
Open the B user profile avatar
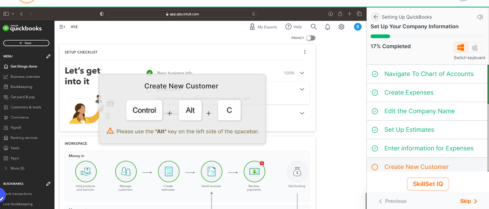[x=358, y=27]
